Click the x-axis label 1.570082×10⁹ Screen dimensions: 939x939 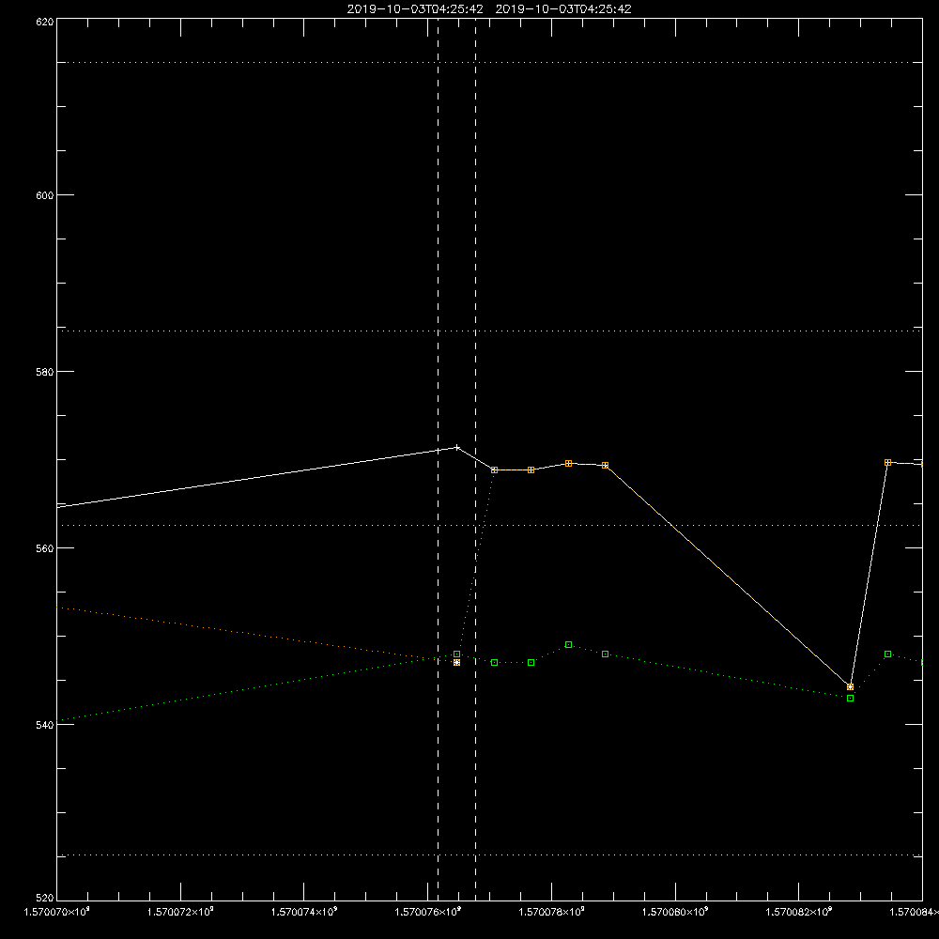pyautogui.click(x=799, y=912)
